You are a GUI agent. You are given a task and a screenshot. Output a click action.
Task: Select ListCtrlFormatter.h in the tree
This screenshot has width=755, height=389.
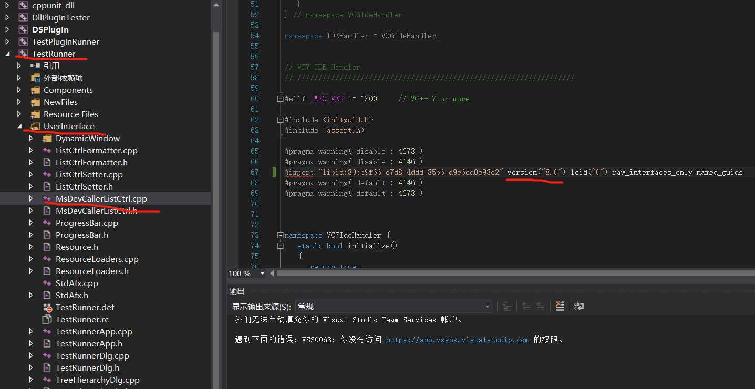point(91,162)
